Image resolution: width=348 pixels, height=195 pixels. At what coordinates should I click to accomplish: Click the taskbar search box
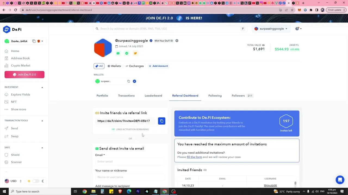click(40, 191)
